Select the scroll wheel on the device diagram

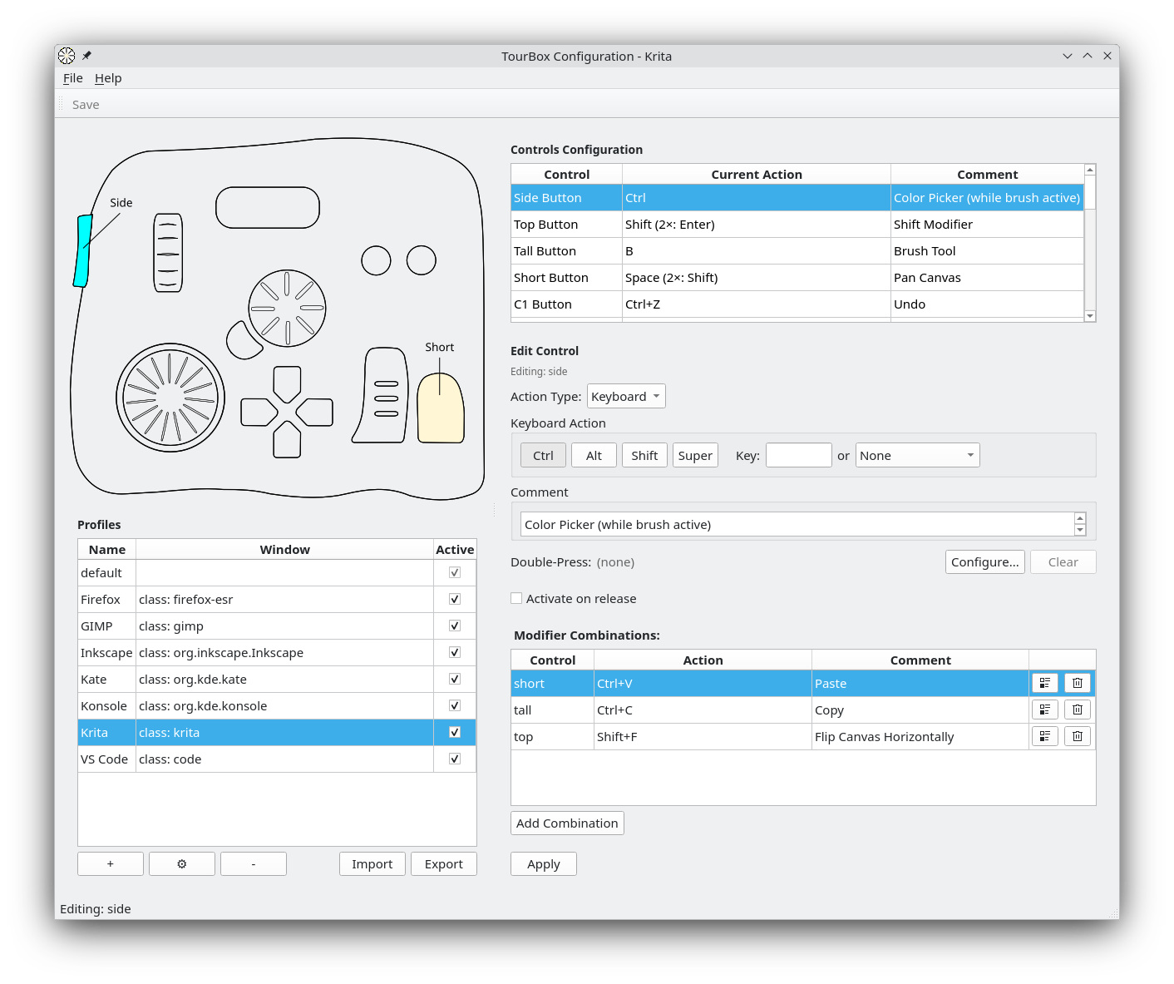(168, 253)
